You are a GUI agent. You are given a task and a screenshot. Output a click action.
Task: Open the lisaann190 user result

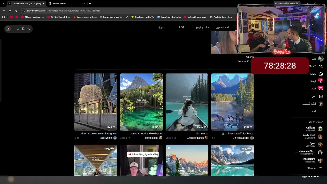pyautogui.click(x=243, y=61)
